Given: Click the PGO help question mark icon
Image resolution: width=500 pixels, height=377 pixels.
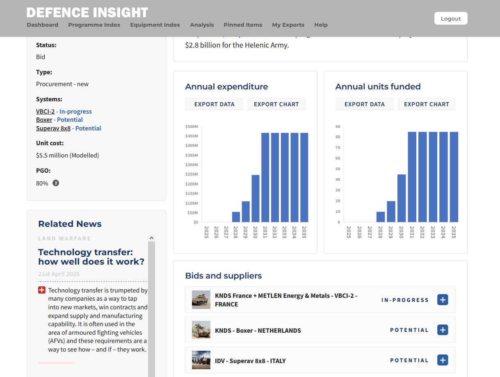Looking at the screenshot, I should (56, 183).
